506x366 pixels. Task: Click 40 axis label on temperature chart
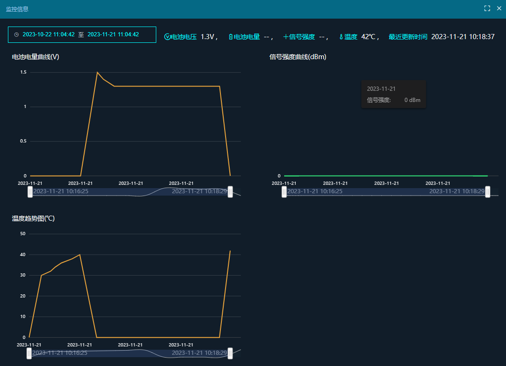click(x=23, y=255)
